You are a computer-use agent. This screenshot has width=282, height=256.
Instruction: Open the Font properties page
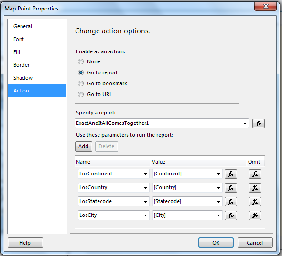[x=37, y=39]
